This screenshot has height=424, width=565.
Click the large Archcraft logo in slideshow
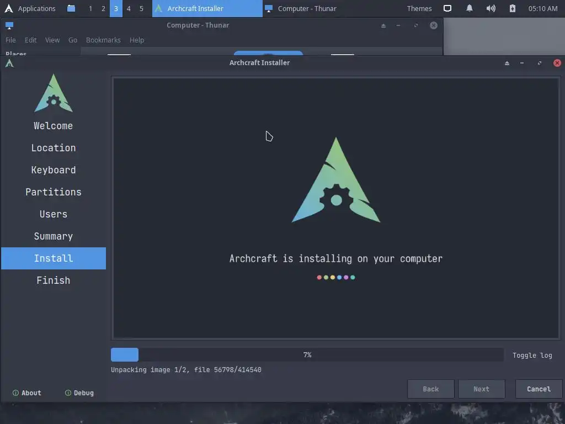336,179
